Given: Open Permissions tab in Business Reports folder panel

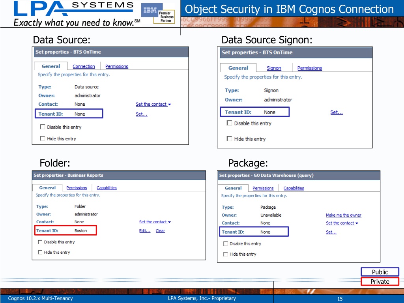Looking at the screenshot, I should pyautogui.click(x=77, y=188).
